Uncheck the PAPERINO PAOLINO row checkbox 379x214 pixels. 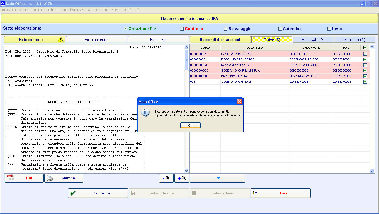[x=365, y=76]
